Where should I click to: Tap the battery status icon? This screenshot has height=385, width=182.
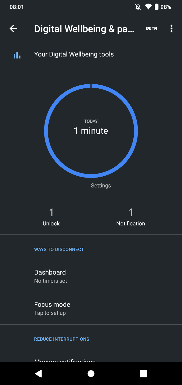pos(156,7)
